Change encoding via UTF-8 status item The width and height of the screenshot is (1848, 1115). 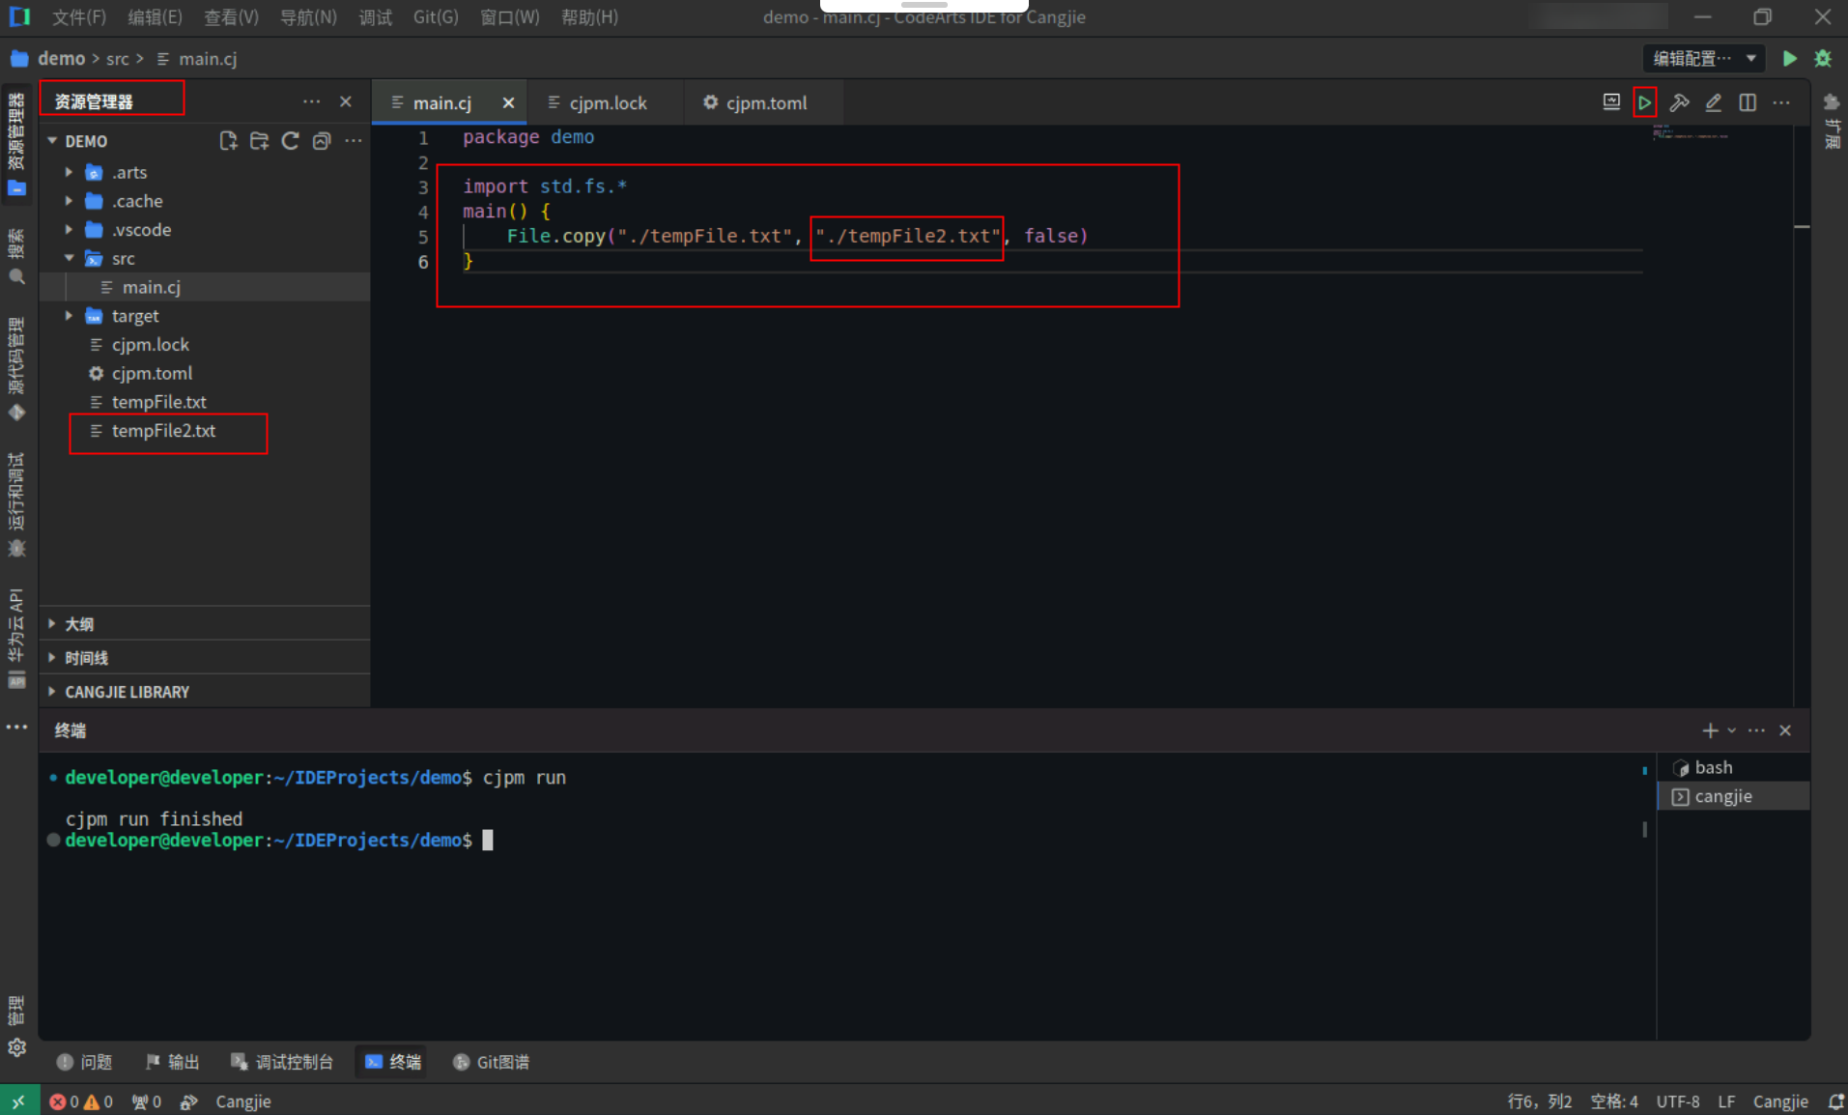point(1677,1101)
